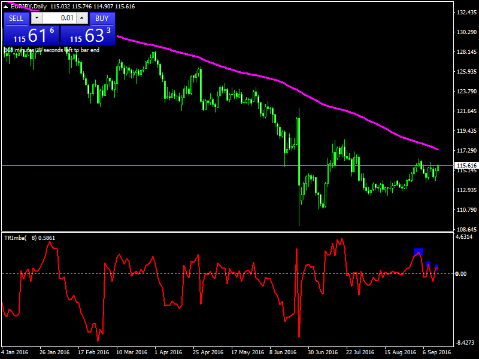Click the buy price tile 115 63
This screenshot has width=479, height=359.
[x=88, y=35]
